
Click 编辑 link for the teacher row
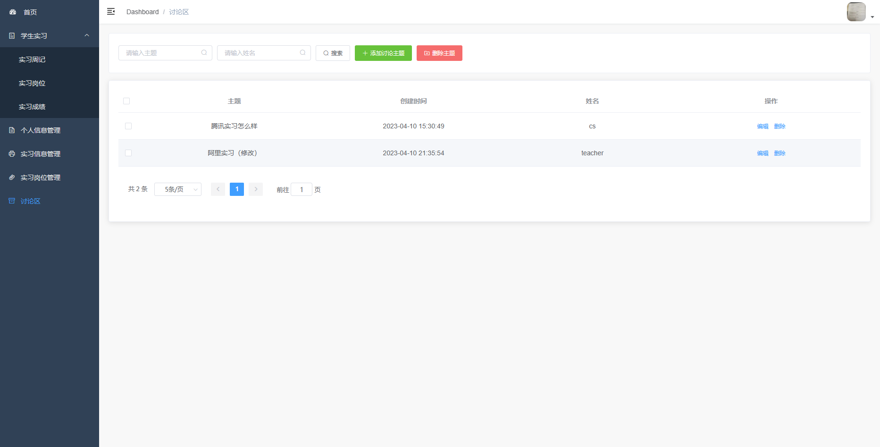tap(763, 153)
